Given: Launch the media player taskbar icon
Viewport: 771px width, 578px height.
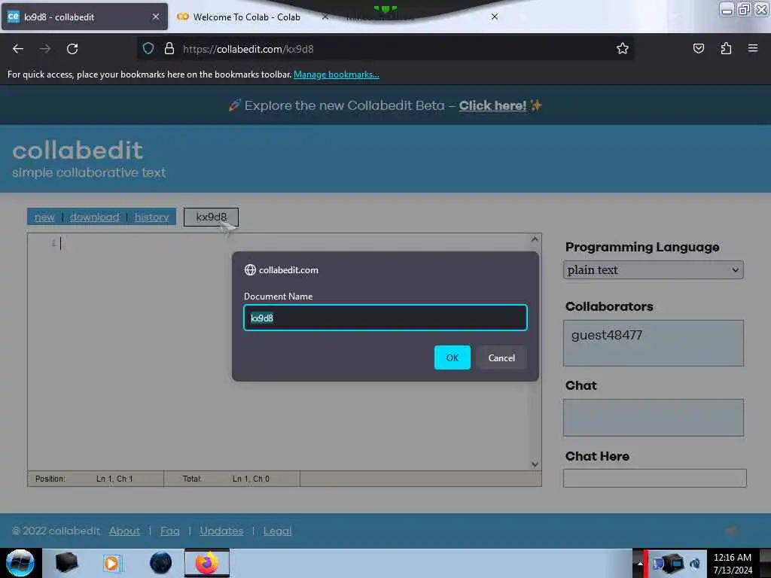Looking at the screenshot, I should pos(111,563).
